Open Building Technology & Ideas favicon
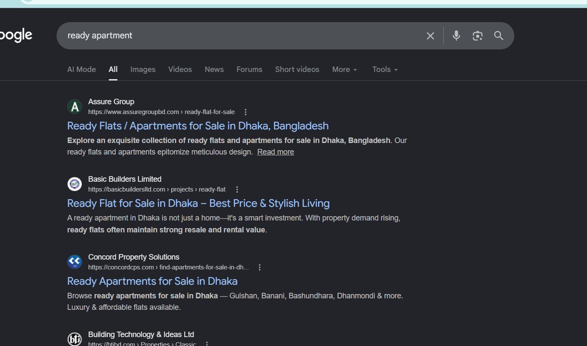This screenshot has width=587, height=346. pyautogui.click(x=74, y=339)
